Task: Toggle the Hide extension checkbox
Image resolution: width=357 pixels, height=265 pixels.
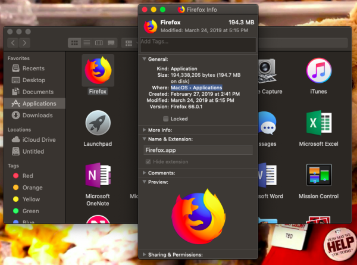Action: [149, 162]
